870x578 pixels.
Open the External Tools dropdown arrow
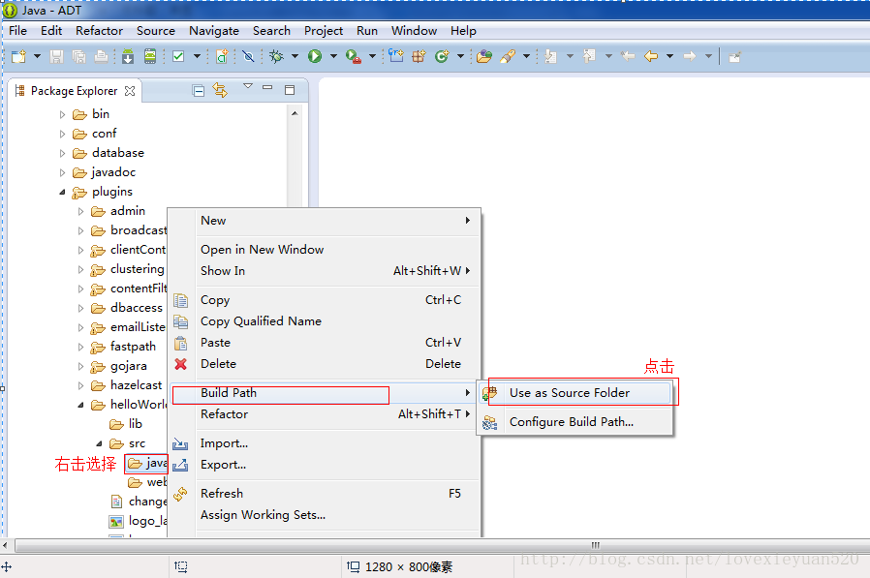[372, 56]
